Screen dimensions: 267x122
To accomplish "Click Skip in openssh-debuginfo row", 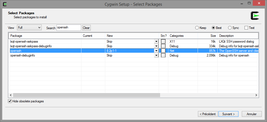I will click(109, 55).
